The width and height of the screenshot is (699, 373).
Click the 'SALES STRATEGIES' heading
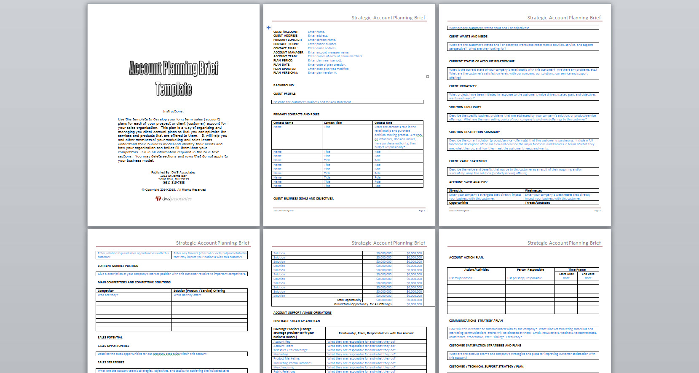111,362
